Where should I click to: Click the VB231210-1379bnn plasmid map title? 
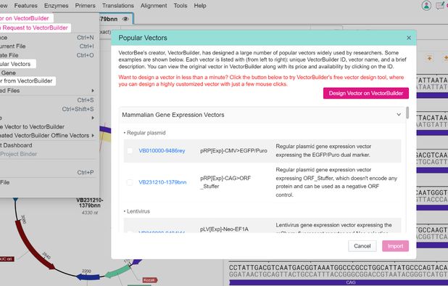coord(90,203)
